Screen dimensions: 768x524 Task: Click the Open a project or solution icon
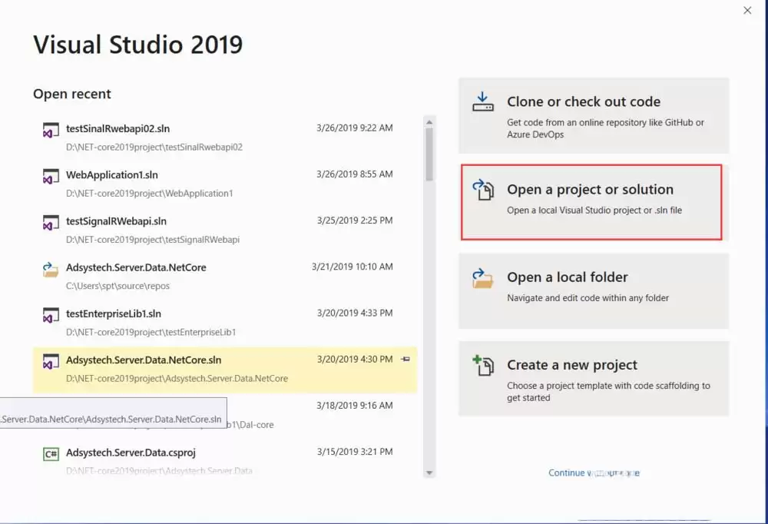484,188
